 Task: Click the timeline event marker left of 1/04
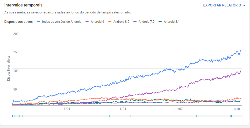point(110,116)
